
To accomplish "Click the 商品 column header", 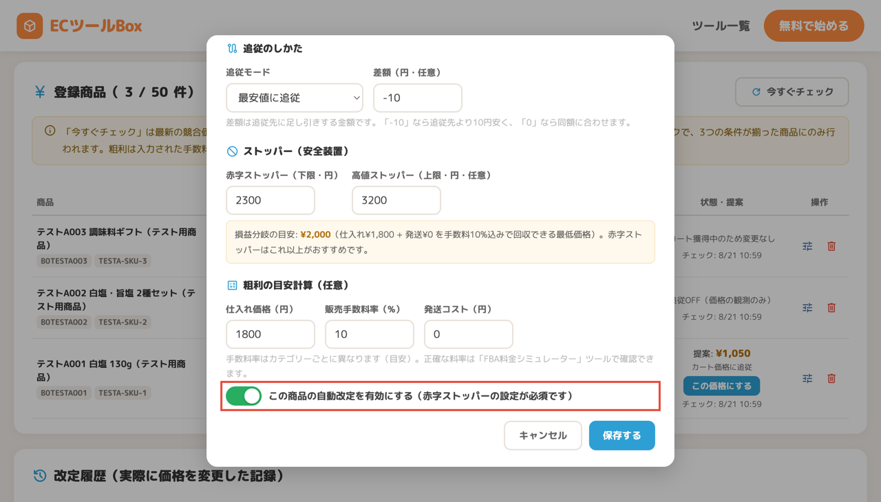I will point(45,202).
